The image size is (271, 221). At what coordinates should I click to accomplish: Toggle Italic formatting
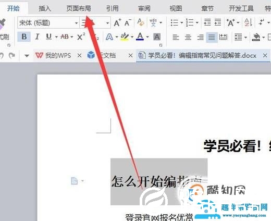37,36
